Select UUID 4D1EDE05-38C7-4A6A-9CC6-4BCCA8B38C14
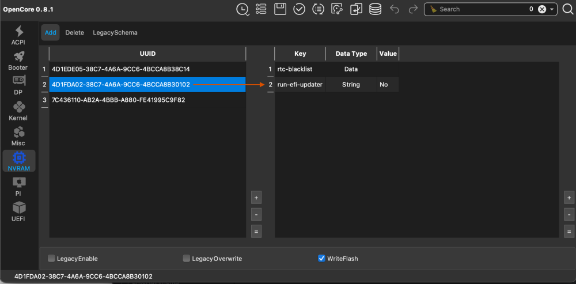The width and height of the screenshot is (576, 284). click(147, 69)
